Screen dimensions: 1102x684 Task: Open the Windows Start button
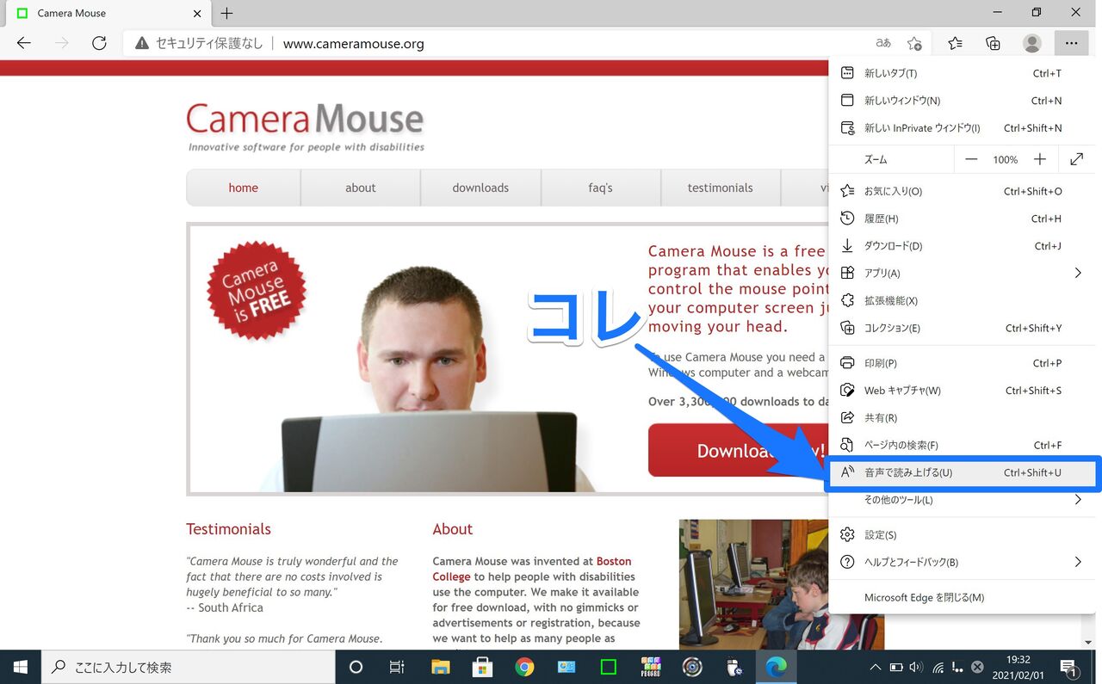click(x=21, y=667)
